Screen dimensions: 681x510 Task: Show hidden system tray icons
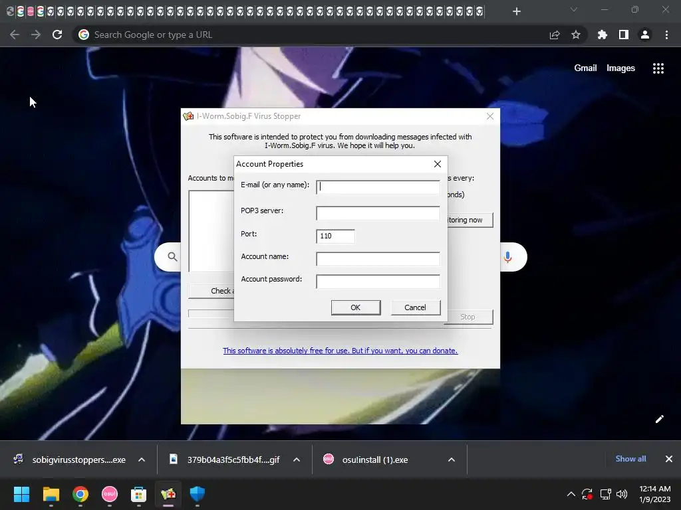571,494
